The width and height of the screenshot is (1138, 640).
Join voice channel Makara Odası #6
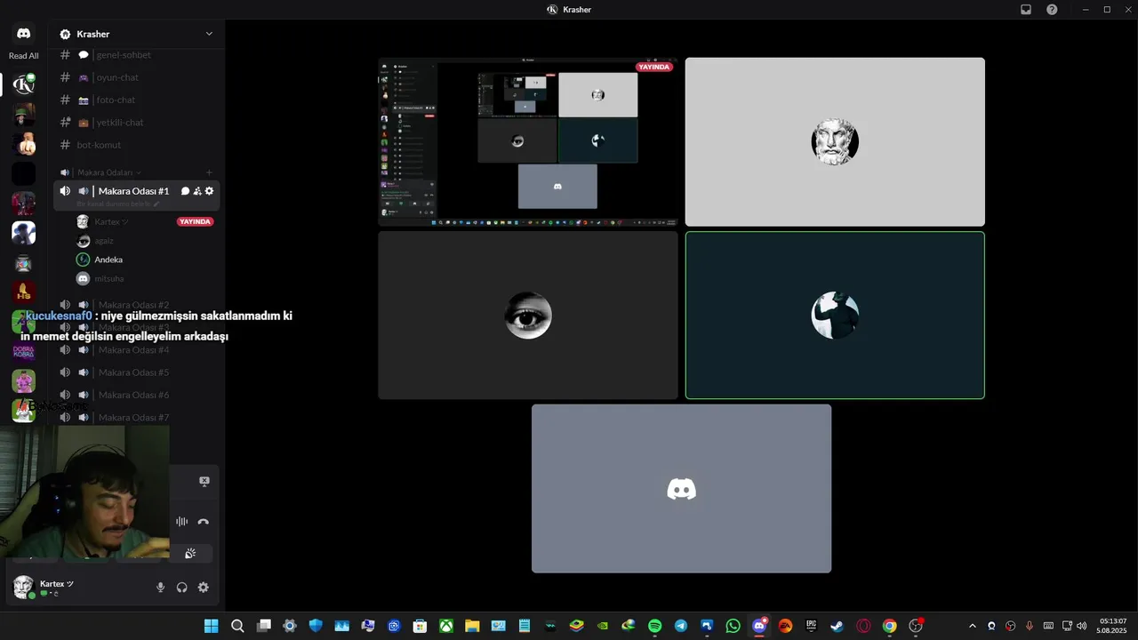[x=134, y=395]
